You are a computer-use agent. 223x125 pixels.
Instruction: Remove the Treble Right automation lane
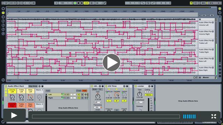click(x=213, y=49)
